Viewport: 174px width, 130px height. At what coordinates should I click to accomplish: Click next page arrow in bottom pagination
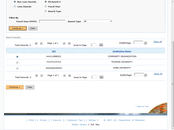64,76
